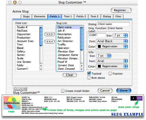Check Create install folder option

pyautogui.click(x=63, y=91)
